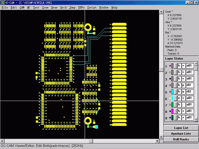Click Layer Status list scroll-down arrow
The height and width of the screenshot is (149, 199).
point(196,119)
